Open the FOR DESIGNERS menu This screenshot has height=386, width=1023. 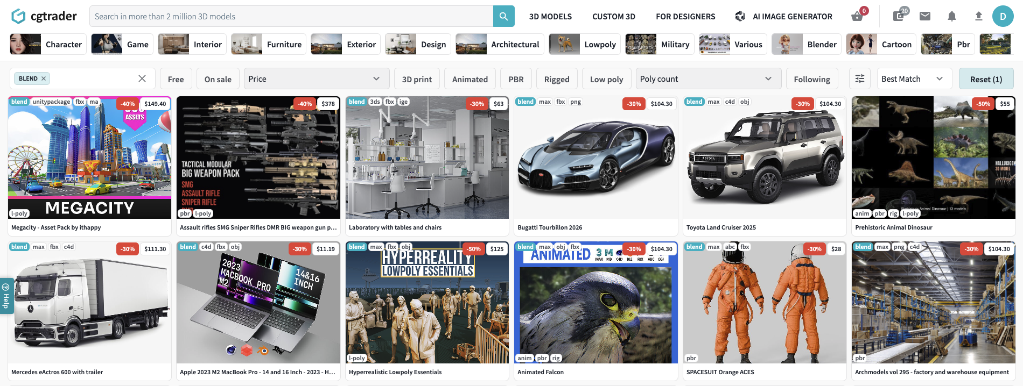(x=685, y=17)
